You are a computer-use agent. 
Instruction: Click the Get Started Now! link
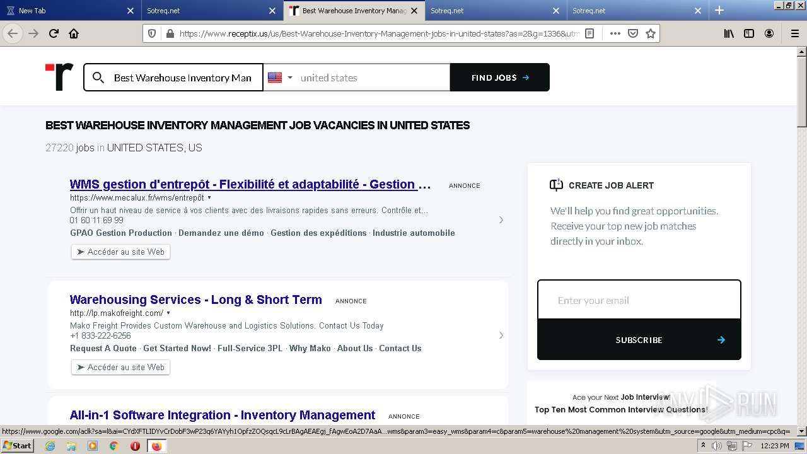tap(177, 348)
